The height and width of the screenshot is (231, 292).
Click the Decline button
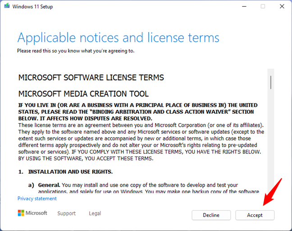point(211,215)
